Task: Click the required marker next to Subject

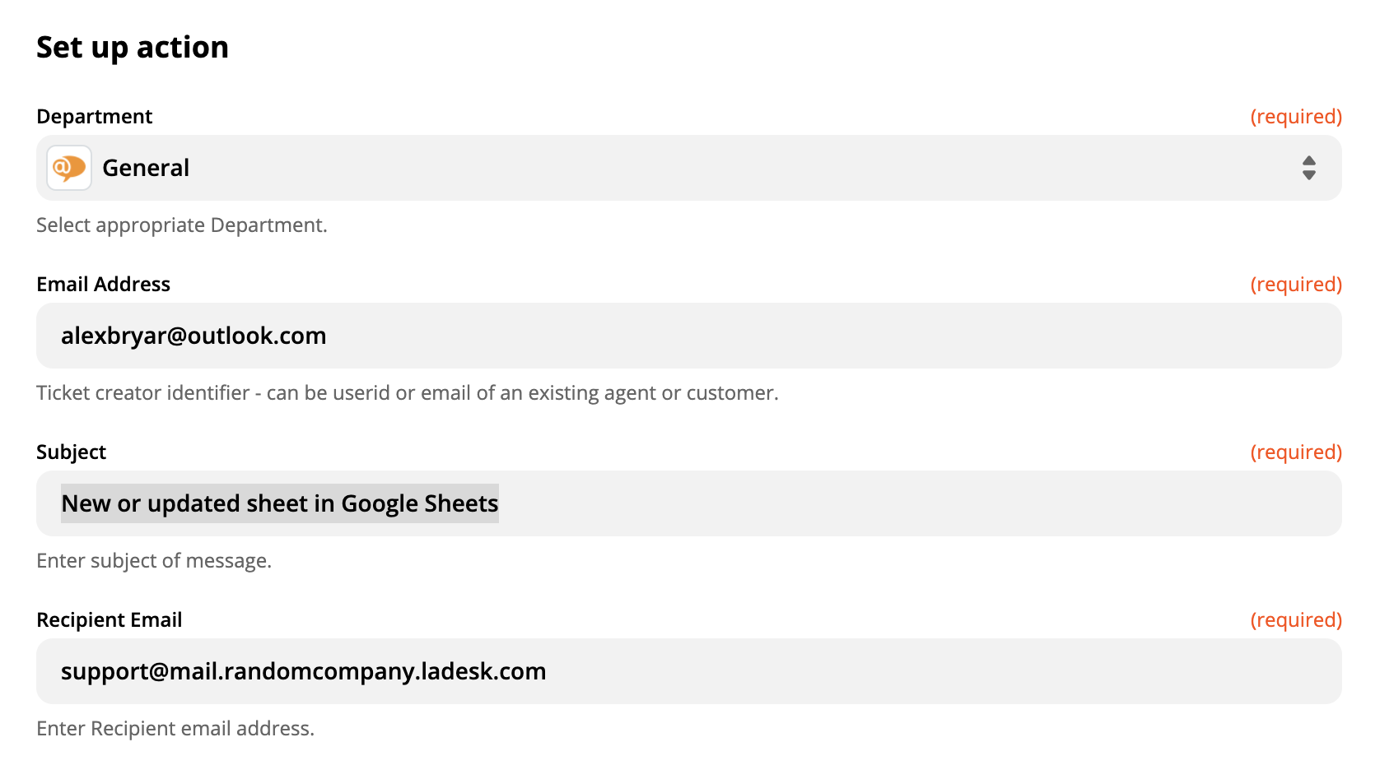Action: tap(1296, 452)
